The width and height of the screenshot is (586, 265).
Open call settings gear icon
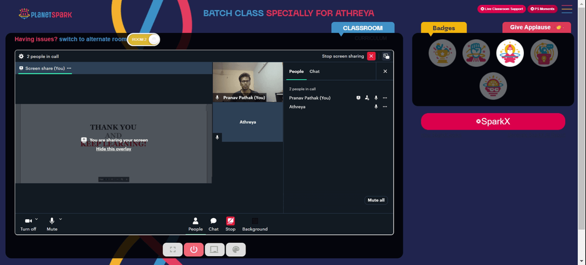(21, 56)
